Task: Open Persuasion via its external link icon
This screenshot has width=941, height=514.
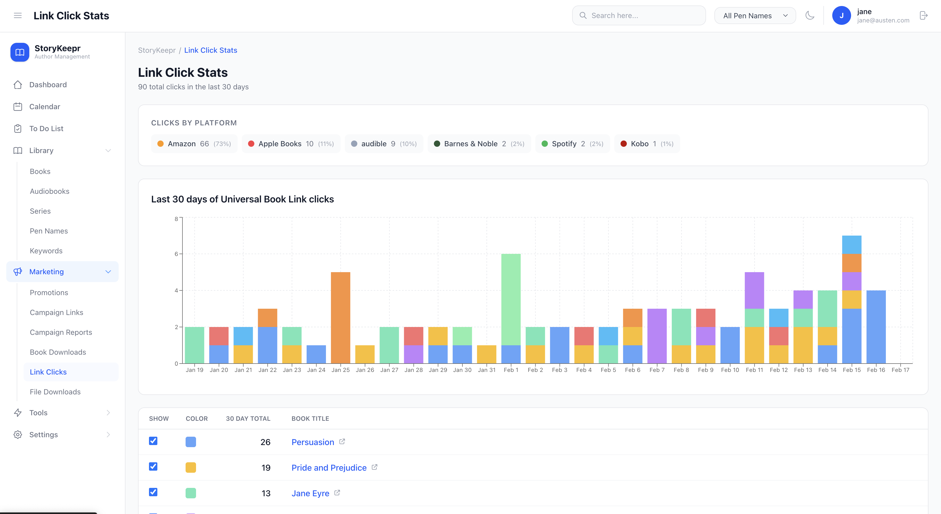Action: point(342,441)
